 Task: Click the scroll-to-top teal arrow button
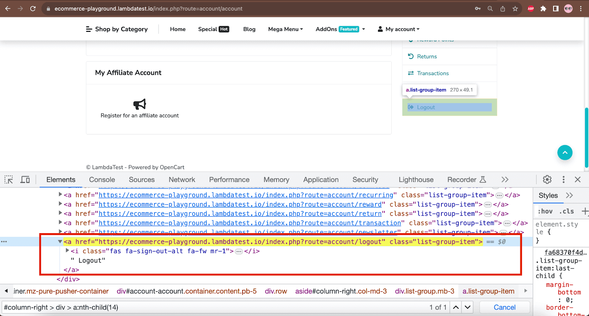point(565,152)
